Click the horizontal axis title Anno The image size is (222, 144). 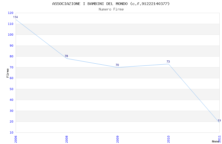[215, 141]
